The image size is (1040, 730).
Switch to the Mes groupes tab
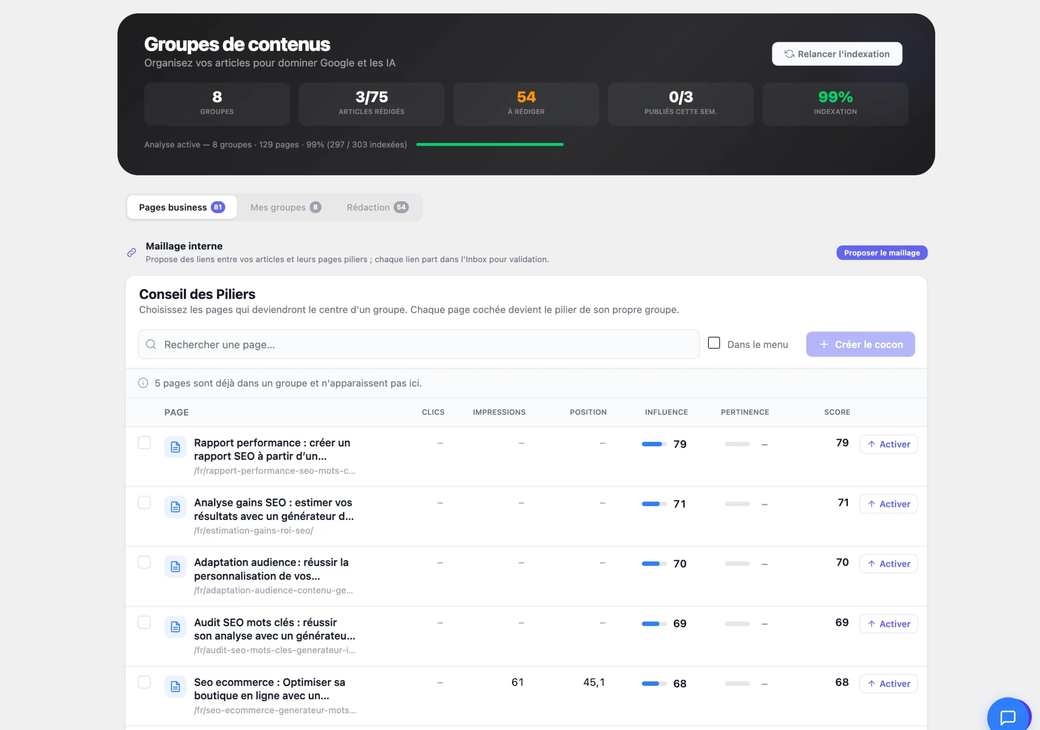tap(285, 207)
